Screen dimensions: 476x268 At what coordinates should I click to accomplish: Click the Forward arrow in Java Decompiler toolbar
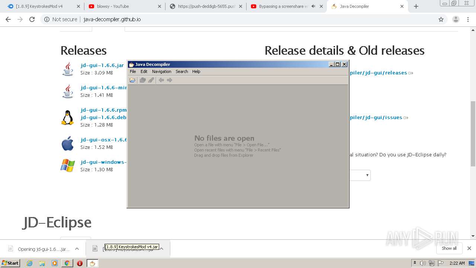[x=170, y=80]
